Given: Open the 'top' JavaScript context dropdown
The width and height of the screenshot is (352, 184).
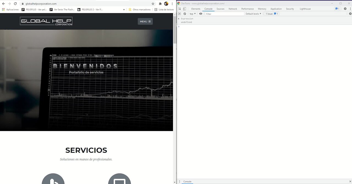Looking at the screenshot, I should point(193,14).
